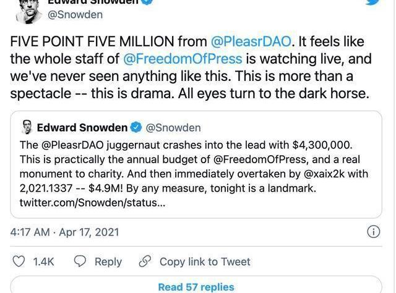Click Copy link to Tweet text
The height and width of the screenshot is (293, 396).
(205, 262)
